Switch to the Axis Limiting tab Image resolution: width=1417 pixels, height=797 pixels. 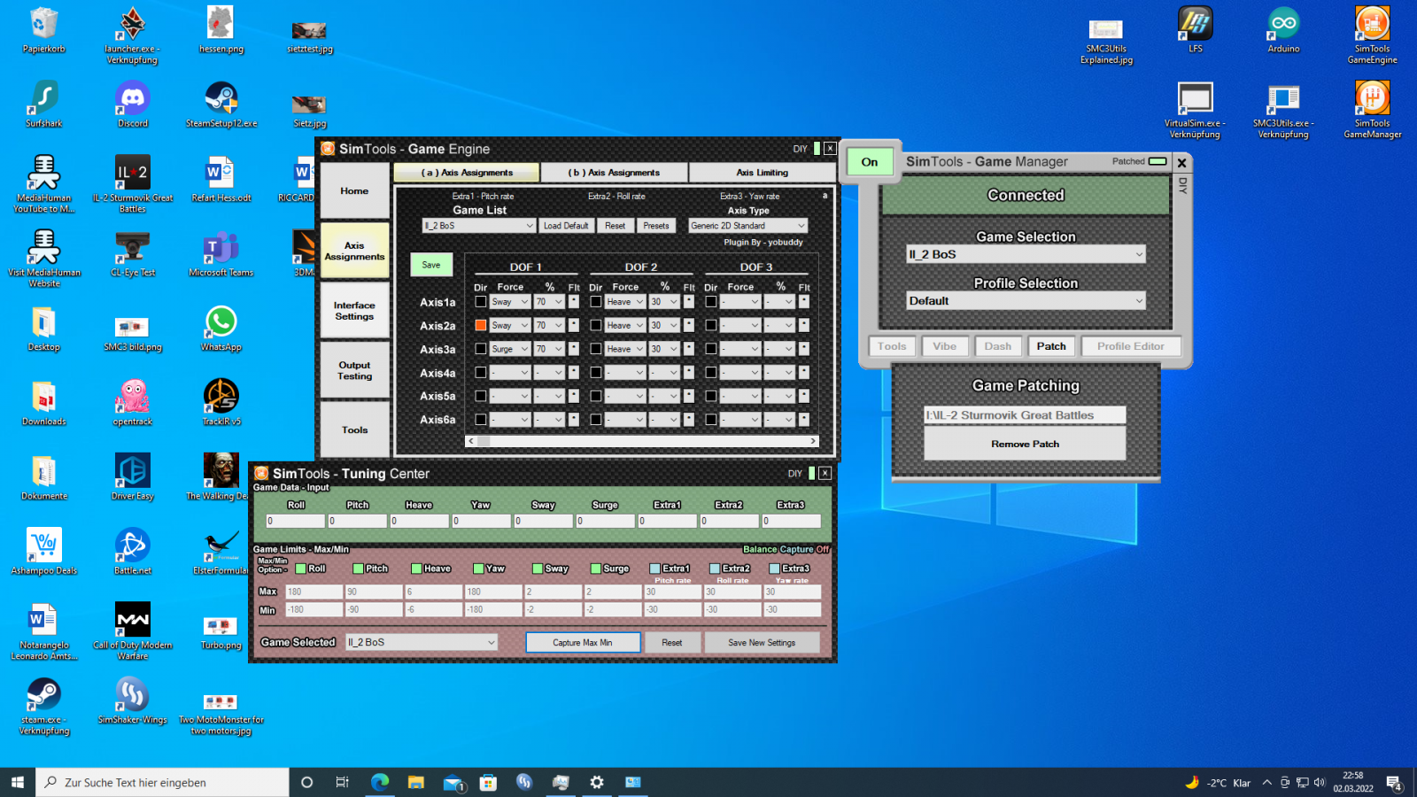[x=762, y=173]
